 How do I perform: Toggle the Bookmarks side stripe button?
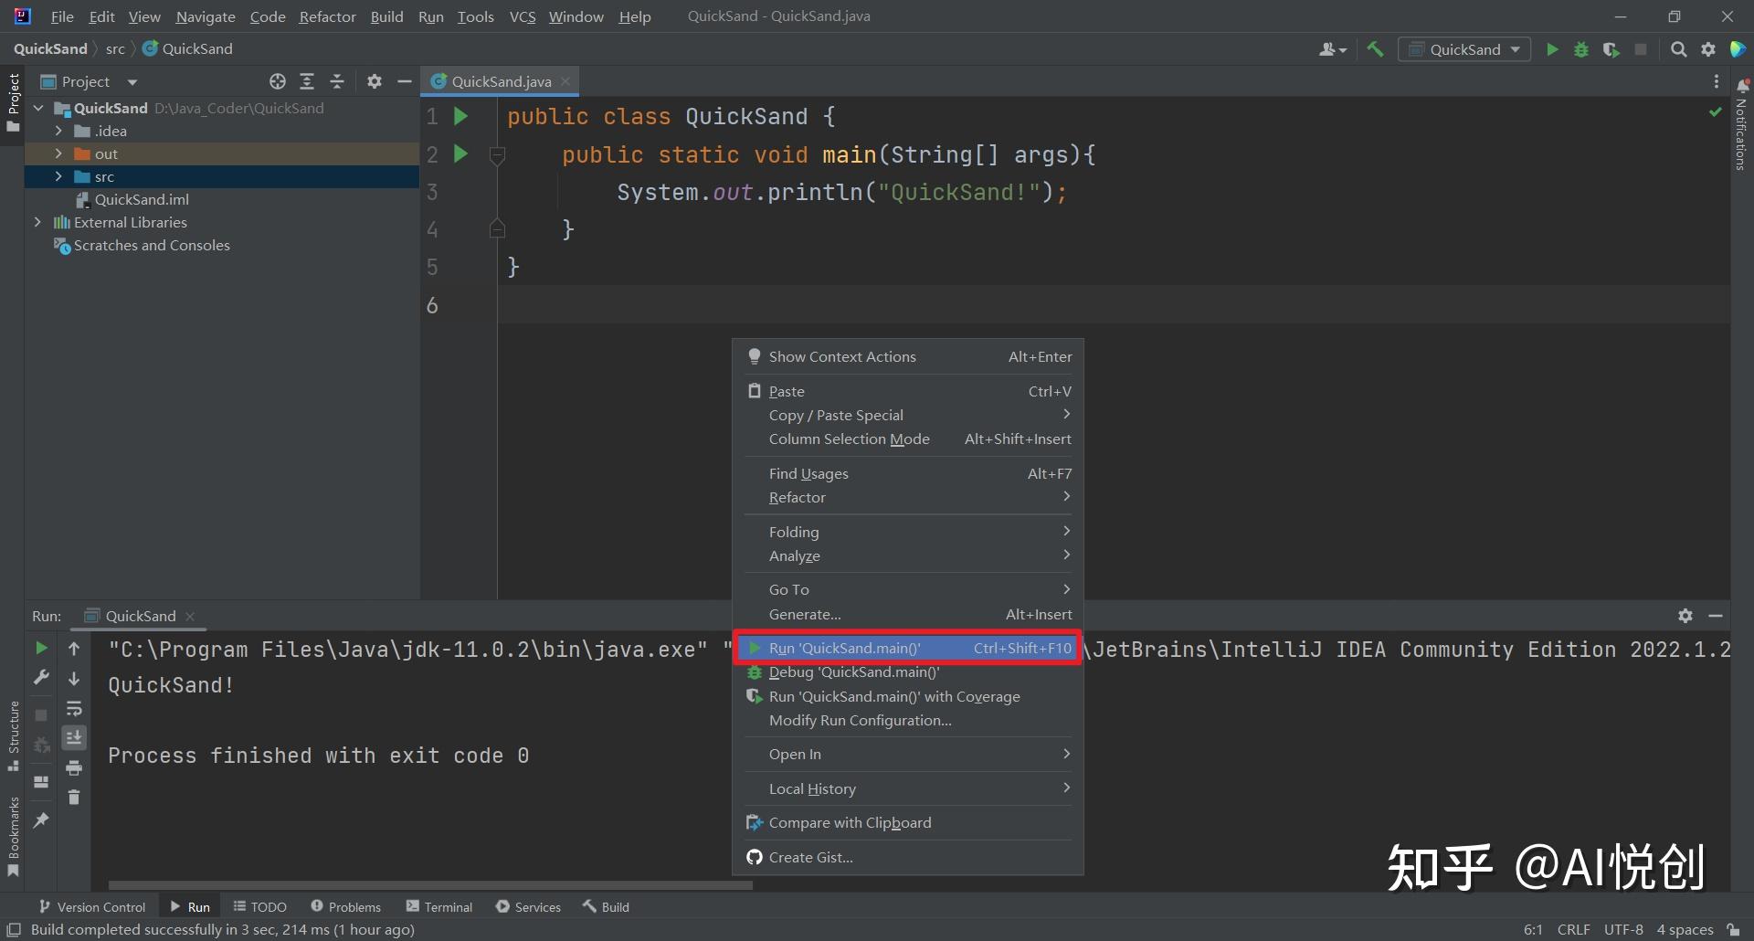click(13, 837)
